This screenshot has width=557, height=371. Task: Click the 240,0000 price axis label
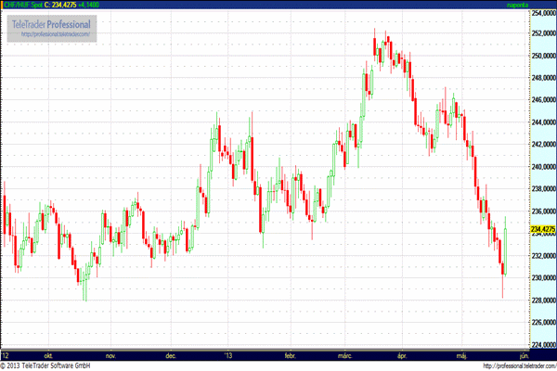click(x=541, y=167)
